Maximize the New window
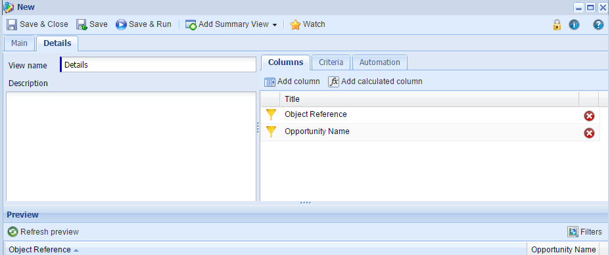 coord(590,7)
